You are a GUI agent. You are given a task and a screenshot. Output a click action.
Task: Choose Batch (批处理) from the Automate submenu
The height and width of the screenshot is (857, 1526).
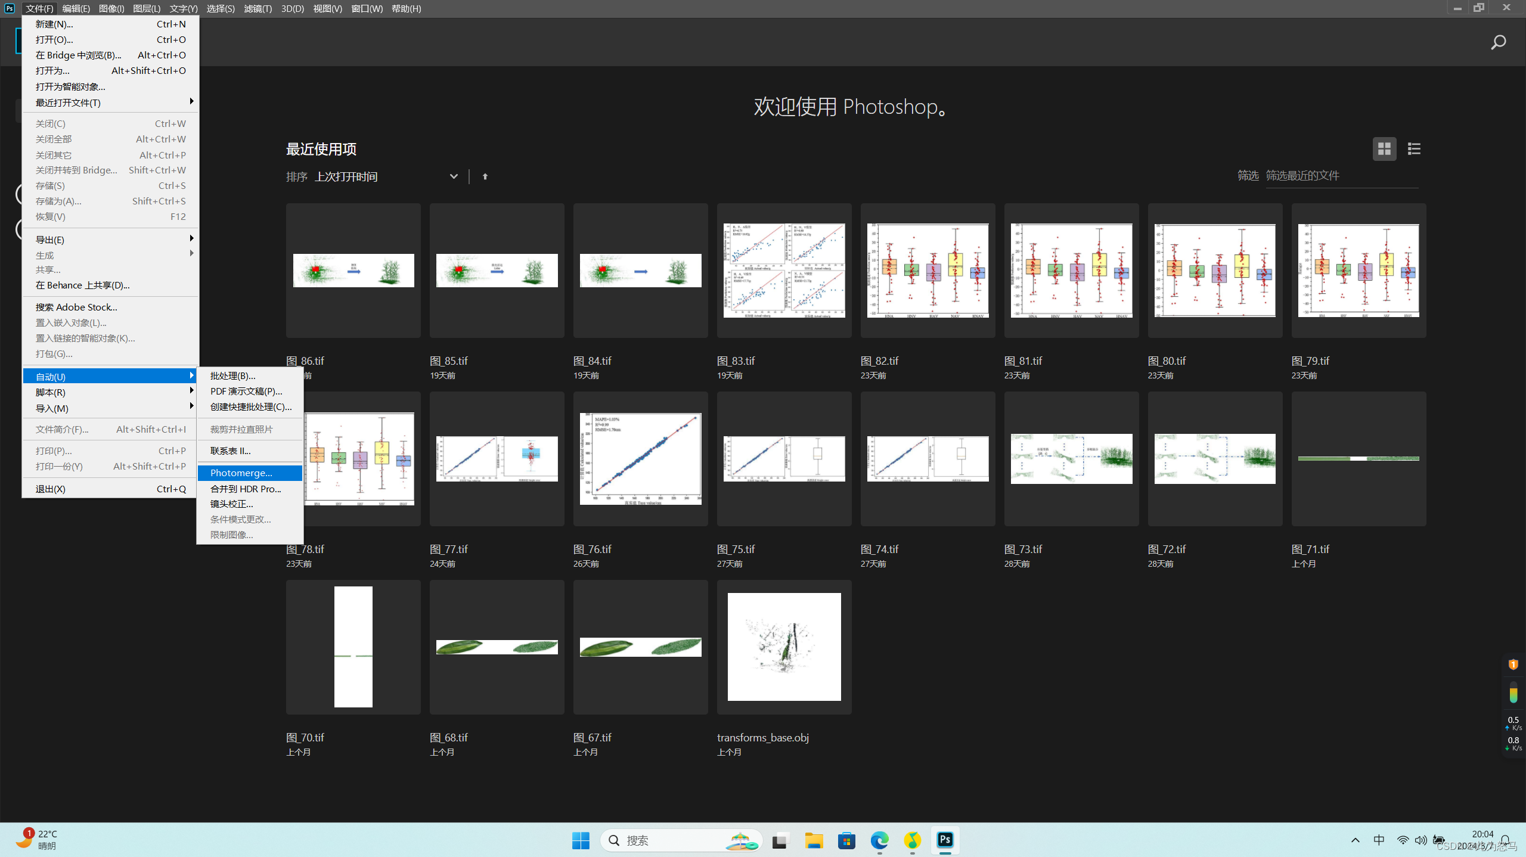(x=232, y=375)
